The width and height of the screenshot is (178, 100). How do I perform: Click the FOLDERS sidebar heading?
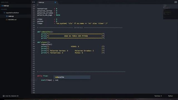tap(4, 9)
